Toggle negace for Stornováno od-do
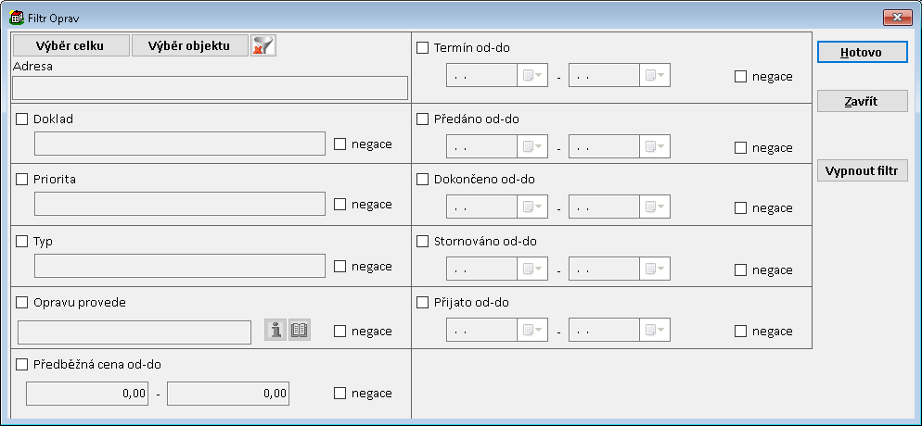922x426 pixels. [740, 270]
